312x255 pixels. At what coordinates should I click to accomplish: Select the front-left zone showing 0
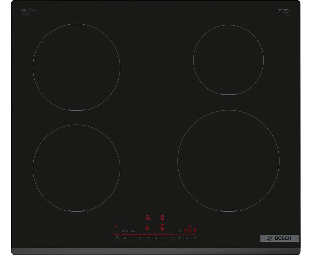pos(147,228)
